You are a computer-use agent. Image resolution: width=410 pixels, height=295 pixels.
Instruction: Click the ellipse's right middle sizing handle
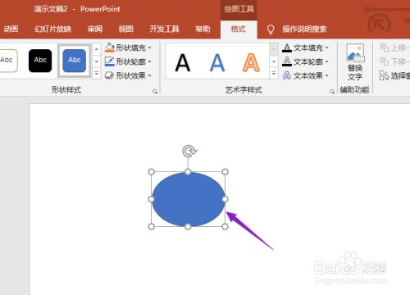click(x=225, y=199)
